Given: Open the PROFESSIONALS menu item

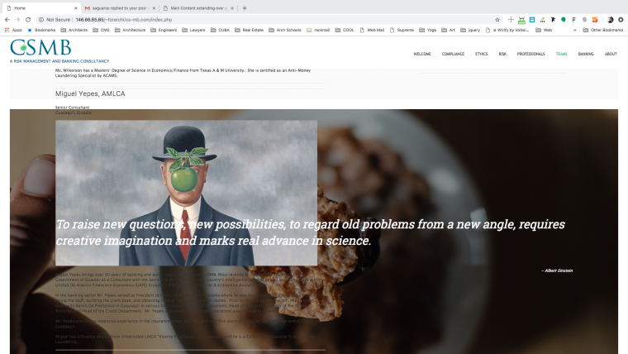Looking at the screenshot, I should point(530,54).
